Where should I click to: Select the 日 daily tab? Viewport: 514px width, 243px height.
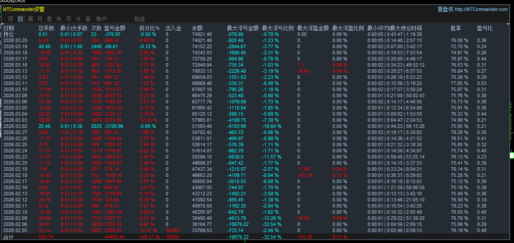[x=21, y=19]
